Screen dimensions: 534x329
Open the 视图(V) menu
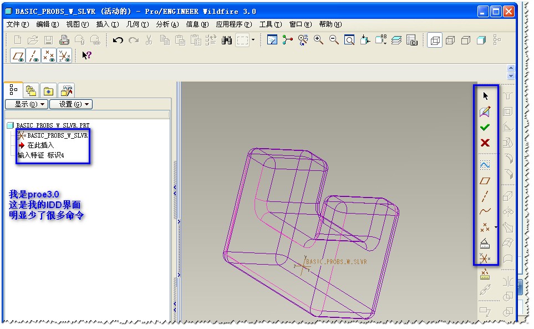click(x=77, y=24)
